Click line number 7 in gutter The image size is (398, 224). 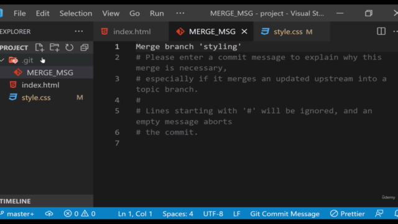pos(117,143)
